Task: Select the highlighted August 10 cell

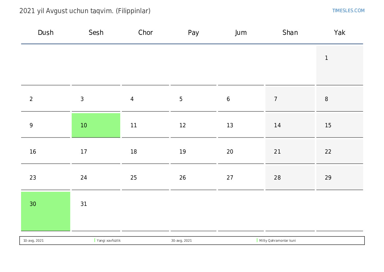Action: (x=96, y=125)
